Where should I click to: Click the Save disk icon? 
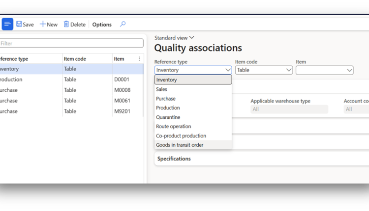(19, 24)
